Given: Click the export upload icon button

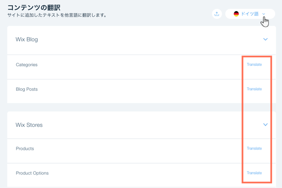Looking at the screenshot, I should (x=217, y=14).
